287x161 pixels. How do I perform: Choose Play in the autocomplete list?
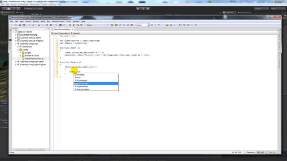pyautogui.click(x=96, y=77)
